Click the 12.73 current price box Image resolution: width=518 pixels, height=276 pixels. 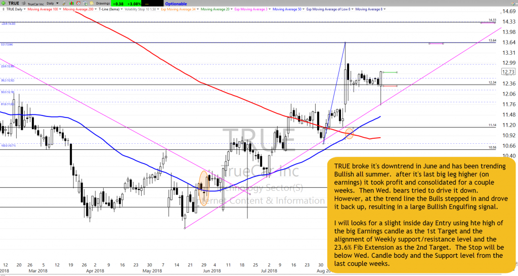coord(508,72)
